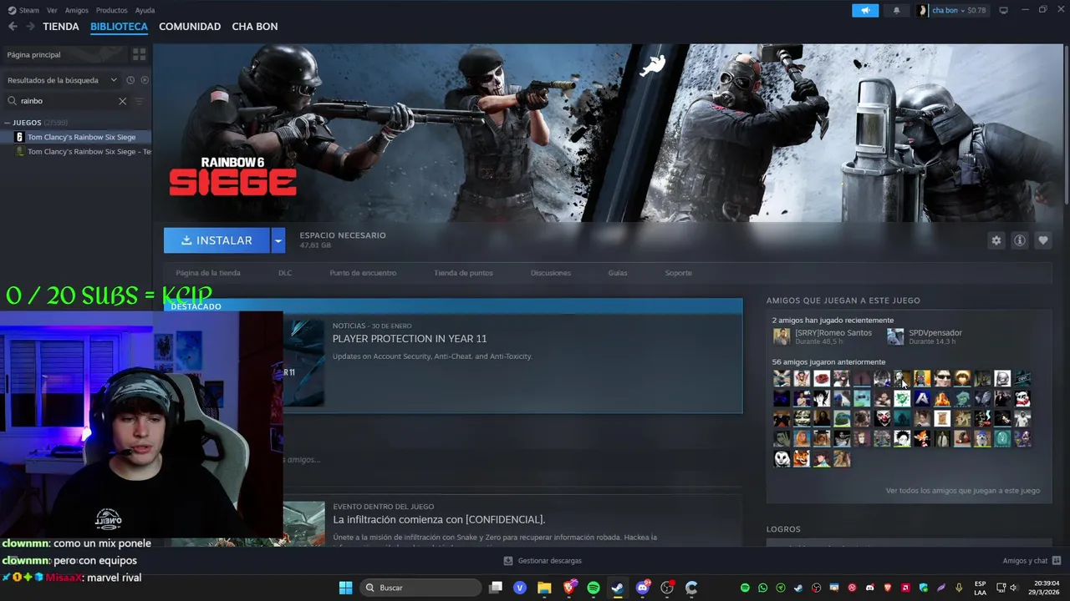This screenshot has width=1070, height=601.
Task: Go to COMUNIDAD section
Action: pos(190,27)
